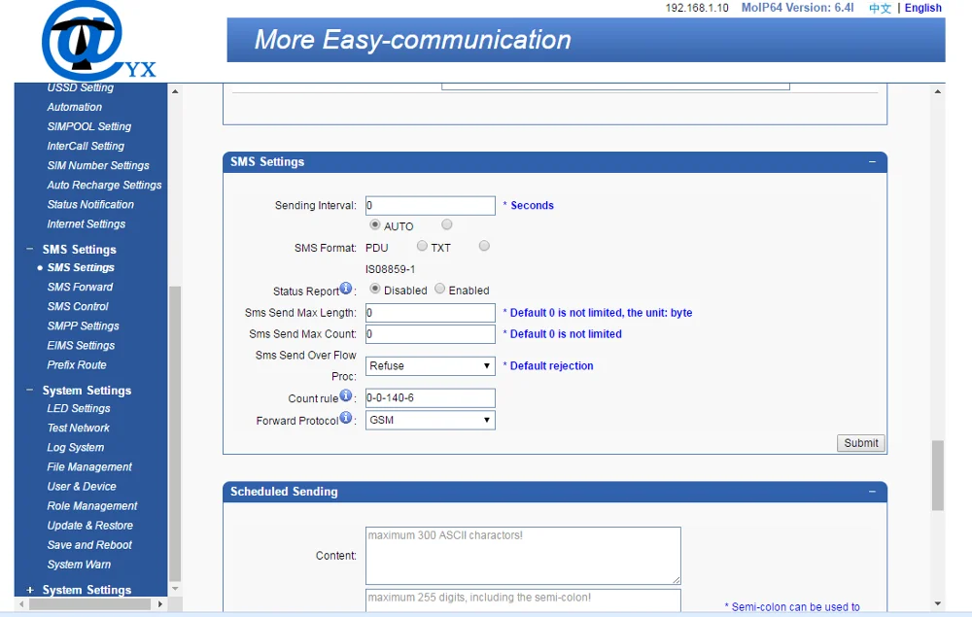The height and width of the screenshot is (617, 972).
Task: Click the main page vertical scrollbar thumb
Action: [937, 475]
